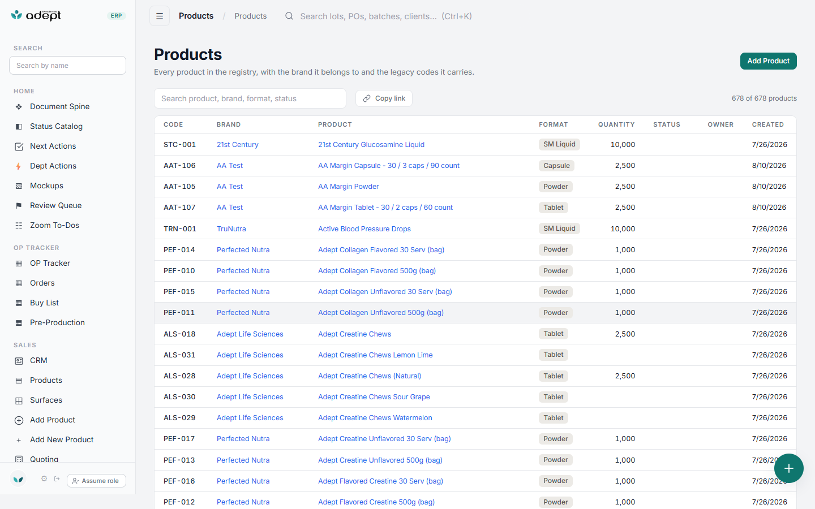This screenshot has width=815, height=509.
Task: Click the global search magnifier icon
Action: 289,16
